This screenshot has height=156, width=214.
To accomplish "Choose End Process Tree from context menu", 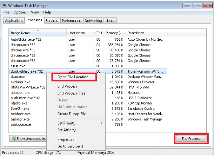I will (x=71, y=93).
